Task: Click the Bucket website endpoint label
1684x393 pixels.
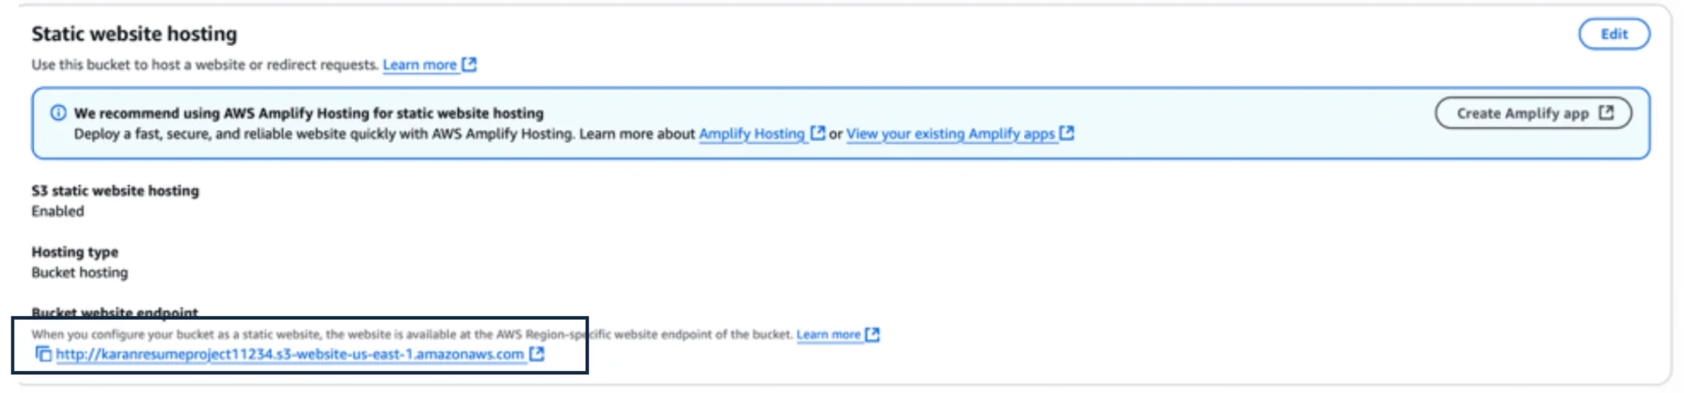Action: pyautogui.click(x=115, y=312)
